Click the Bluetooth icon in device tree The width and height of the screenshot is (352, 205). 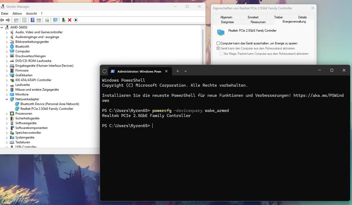(x=12, y=47)
